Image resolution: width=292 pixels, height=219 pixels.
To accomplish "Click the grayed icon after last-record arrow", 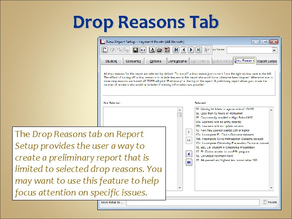I will tap(207, 50).
